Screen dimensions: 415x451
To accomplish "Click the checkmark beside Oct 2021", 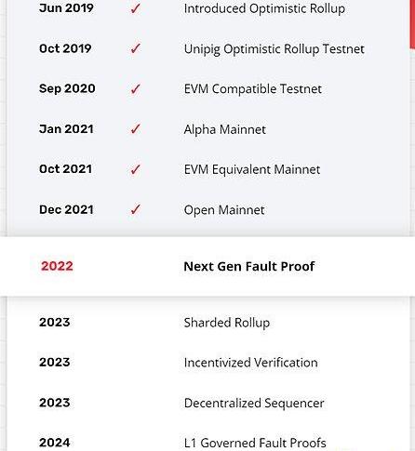I will [x=135, y=169].
